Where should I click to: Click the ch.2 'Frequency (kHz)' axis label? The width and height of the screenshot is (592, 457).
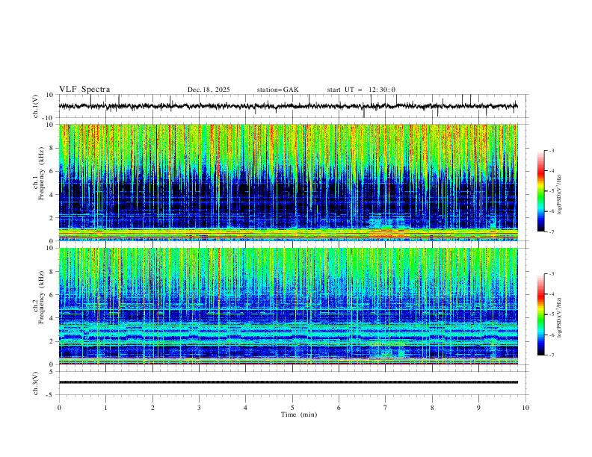pyautogui.click(x=42, y=297)
